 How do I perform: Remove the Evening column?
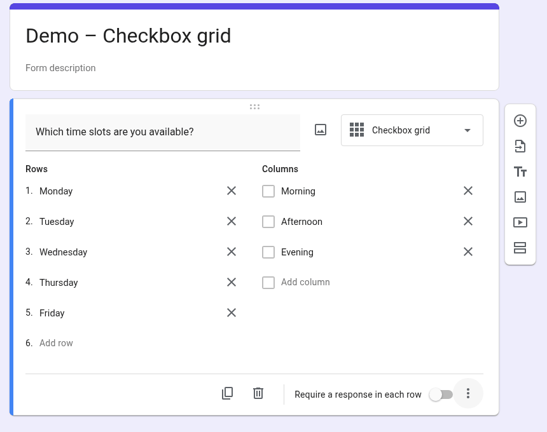(468, 252)
